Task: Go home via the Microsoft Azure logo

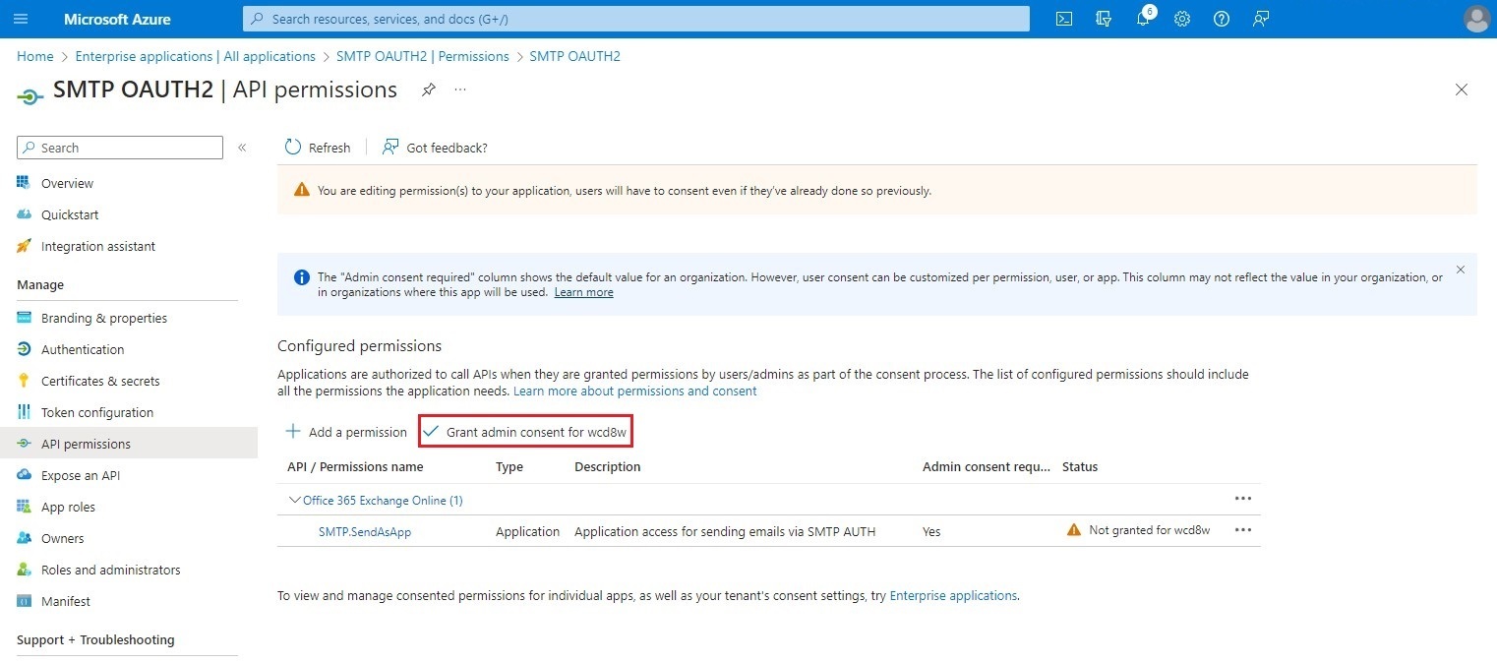Action: click(115, 19)
